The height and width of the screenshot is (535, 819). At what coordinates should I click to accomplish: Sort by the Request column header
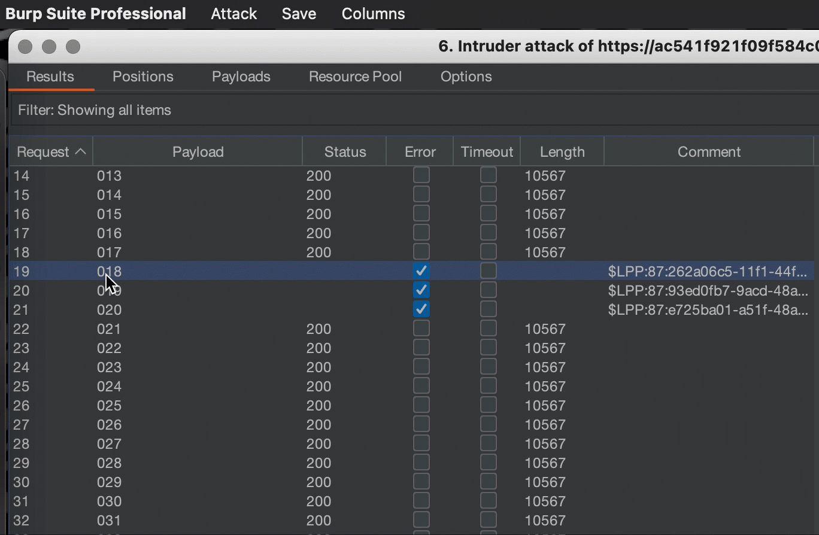tap(51, 152)
